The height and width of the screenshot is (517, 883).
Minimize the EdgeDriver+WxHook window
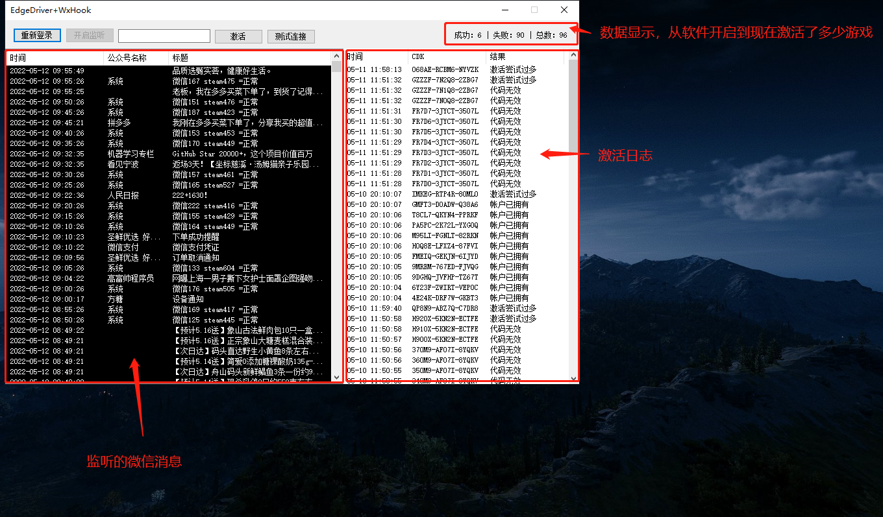tap(504, 10)
